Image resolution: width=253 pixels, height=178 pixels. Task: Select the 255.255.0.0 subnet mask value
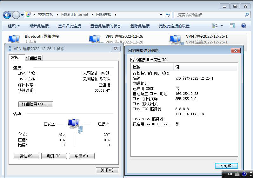pos(186,99)
